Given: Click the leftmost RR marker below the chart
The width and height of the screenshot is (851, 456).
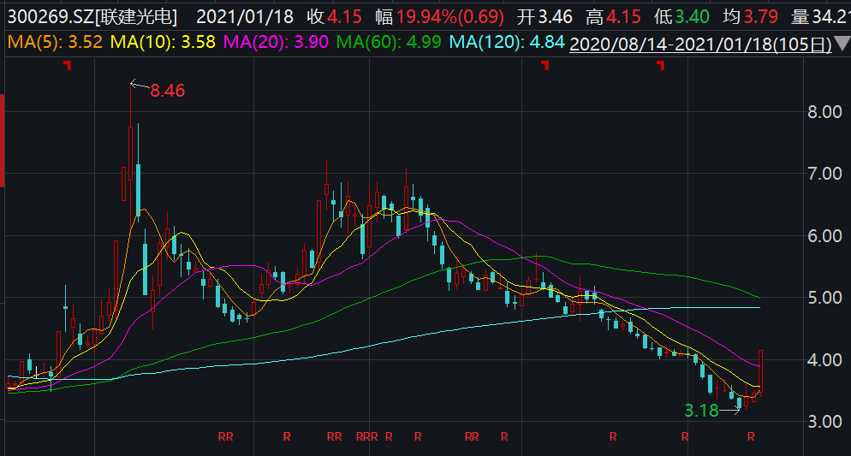Looking at the screenshot, I should coord(226,437).
